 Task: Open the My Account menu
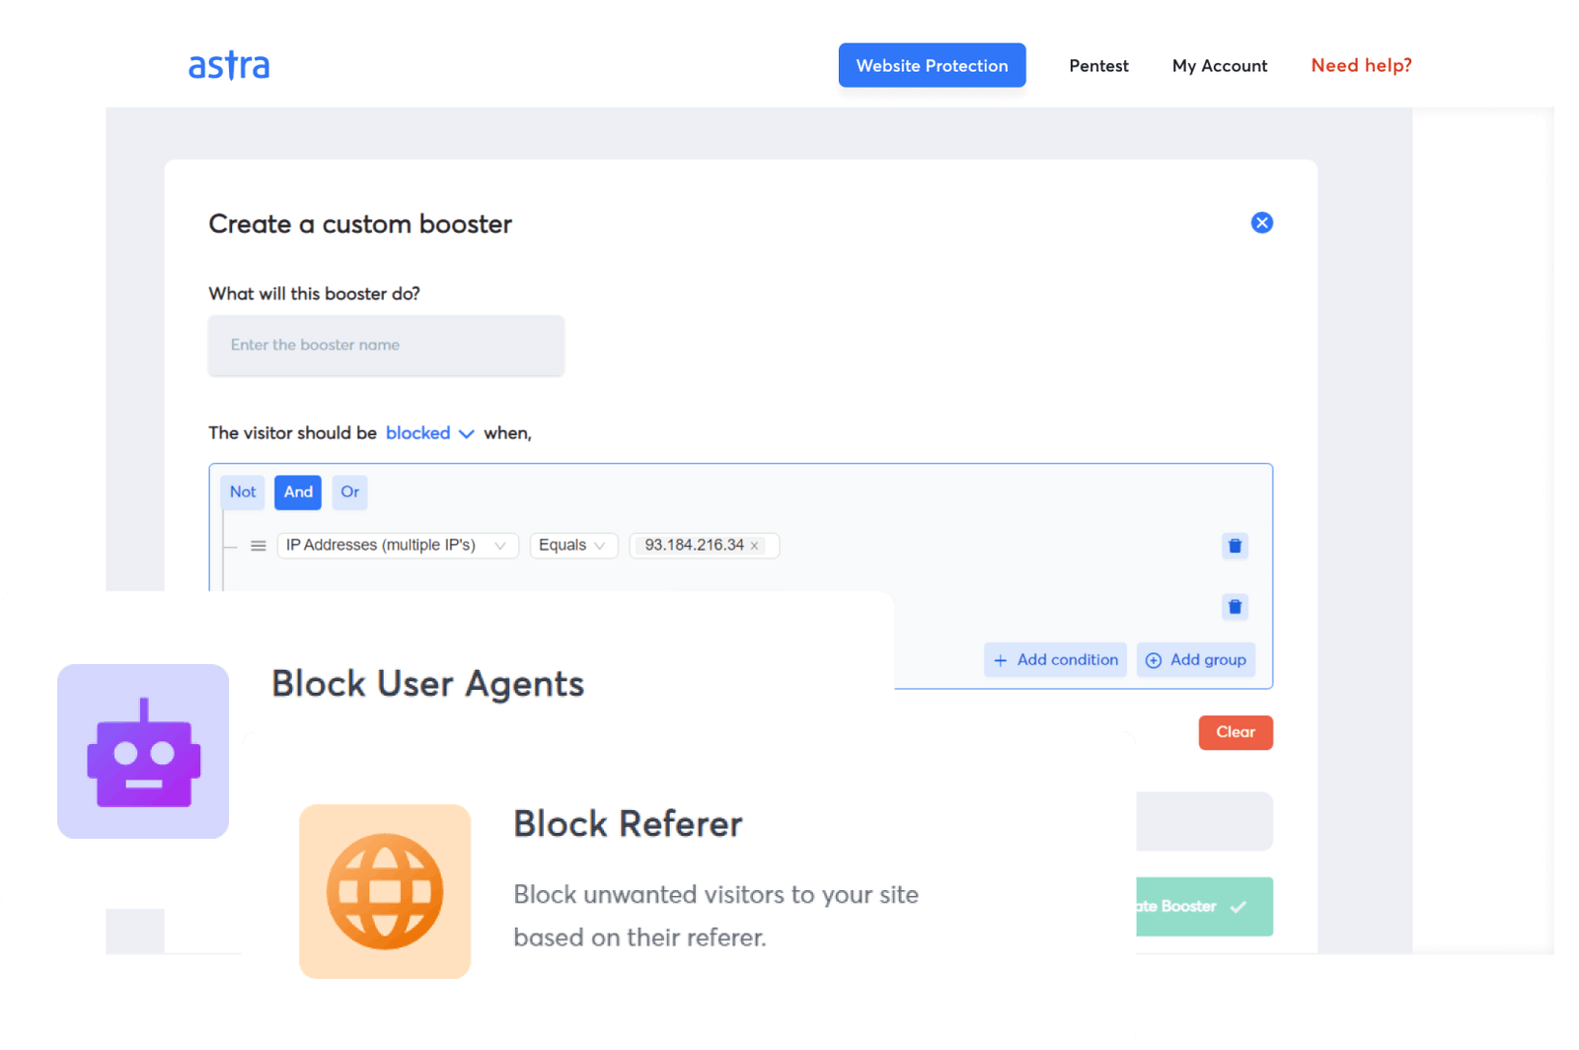1220,65
